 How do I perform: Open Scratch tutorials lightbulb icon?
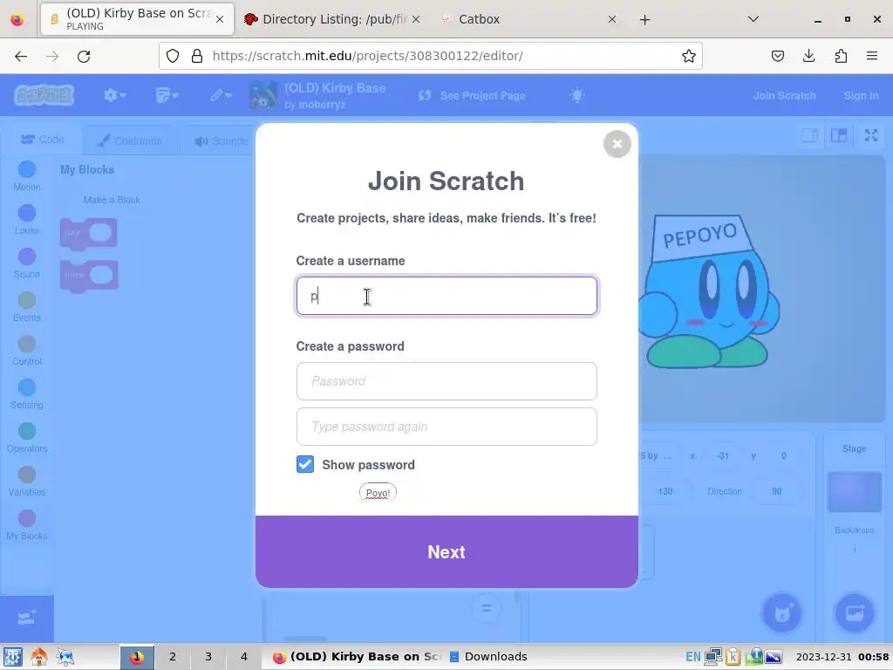coord(577,95)
